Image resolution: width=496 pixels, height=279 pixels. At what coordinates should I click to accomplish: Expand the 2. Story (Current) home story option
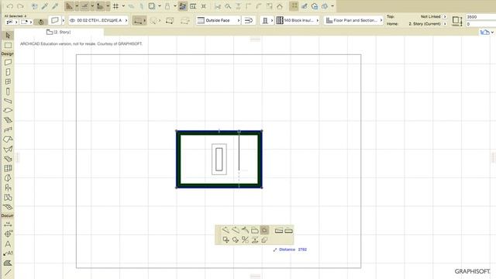445,24
